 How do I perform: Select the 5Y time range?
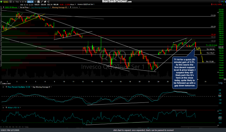point(1,127)
